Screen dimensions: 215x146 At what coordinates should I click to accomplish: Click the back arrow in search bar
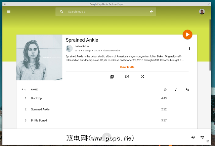tap(152, 12)
